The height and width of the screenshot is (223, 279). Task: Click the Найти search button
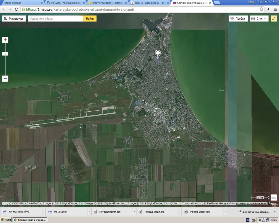click(90, 19)
